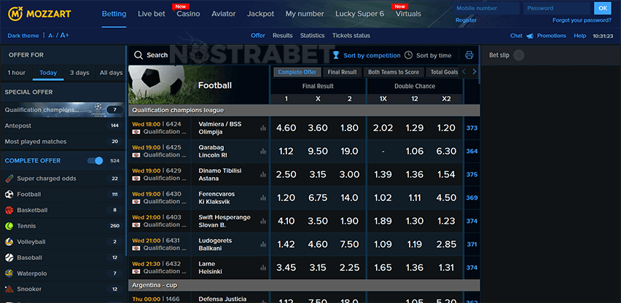Open statistics icon for Dinamo Tibilisi match
Viewport: 621px width, 303px height.
click(x=263, y=174)
